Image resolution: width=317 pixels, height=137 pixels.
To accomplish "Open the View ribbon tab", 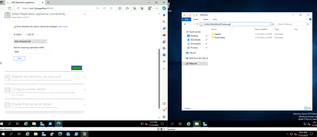I will click(x=215, y=19).
